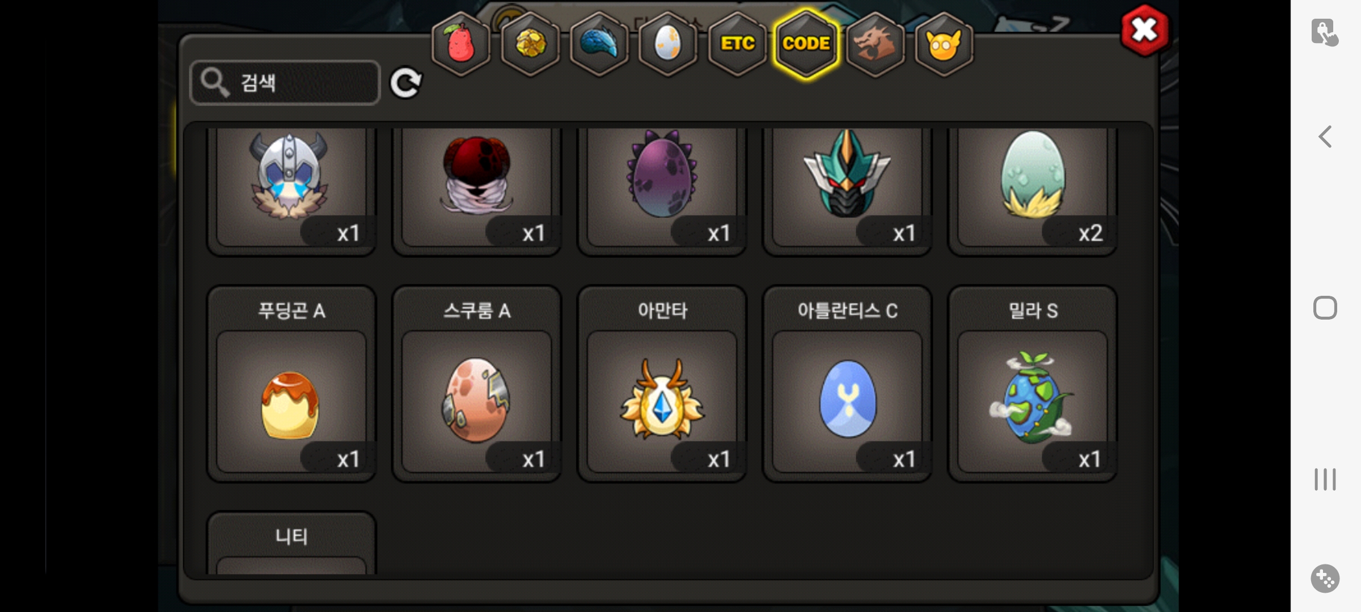The width and height of the screenshot is (1361, 612).
Task: Open the 니티 item card
Action: tap(291, 543)
